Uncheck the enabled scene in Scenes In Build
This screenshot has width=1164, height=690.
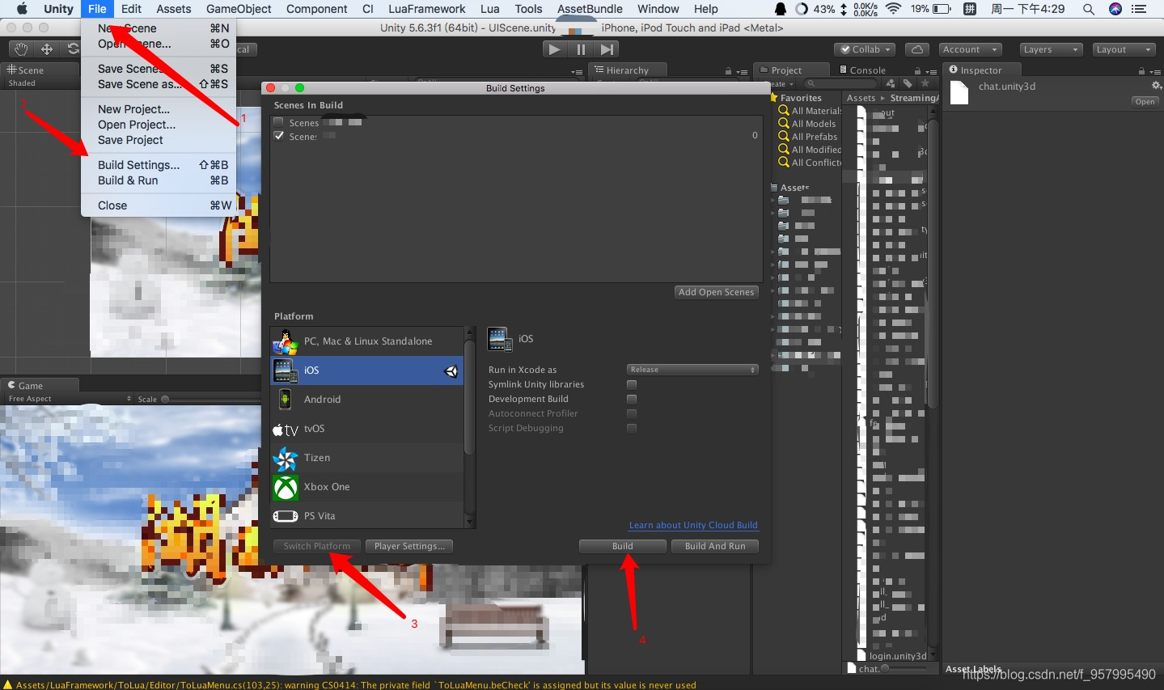pos(279,136)
